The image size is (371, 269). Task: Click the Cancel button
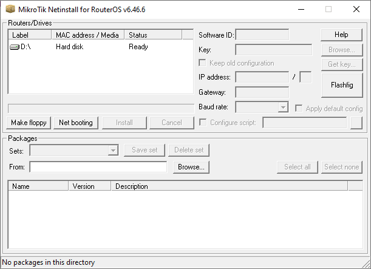tap(172, 123)
